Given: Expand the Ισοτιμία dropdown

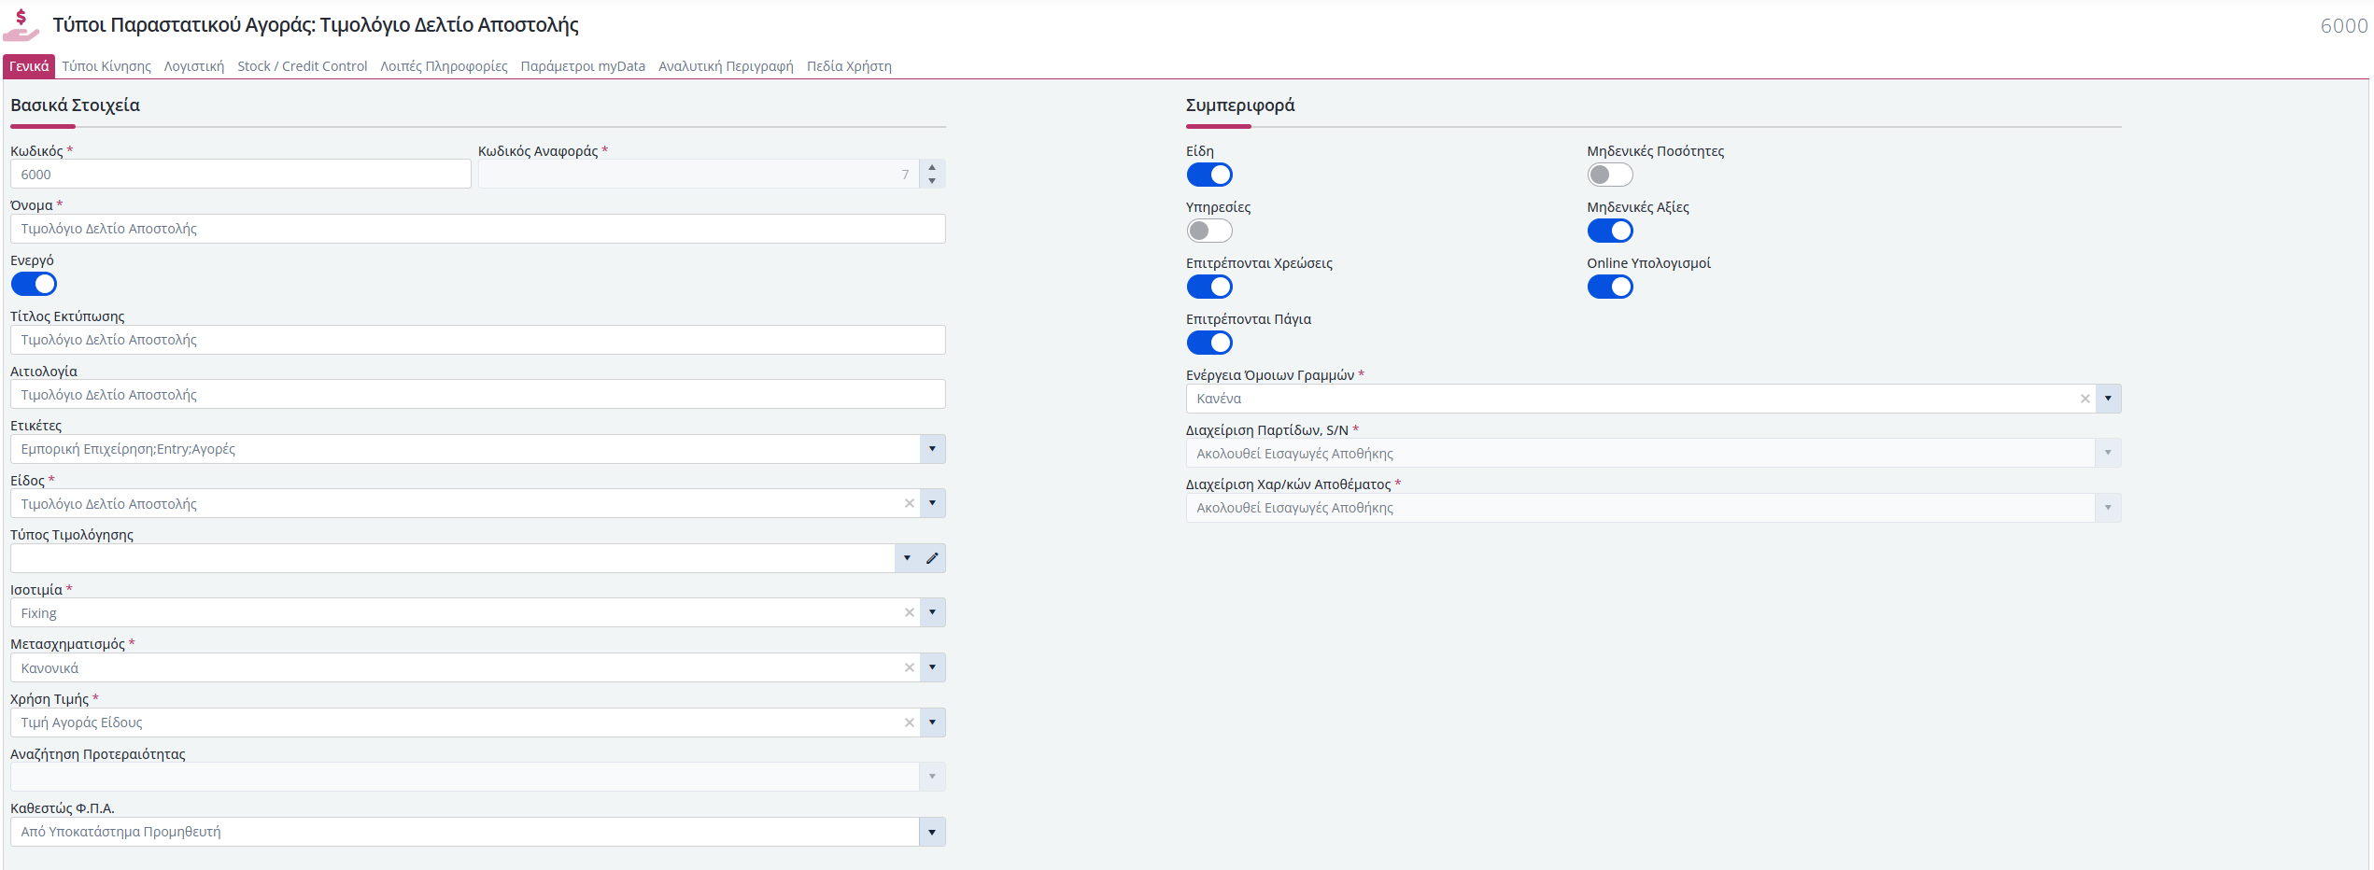Looking at the screenshot, I should 932,612.
